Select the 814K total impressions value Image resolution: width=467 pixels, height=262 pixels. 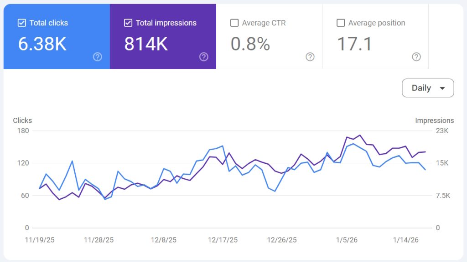coord(146,44)
